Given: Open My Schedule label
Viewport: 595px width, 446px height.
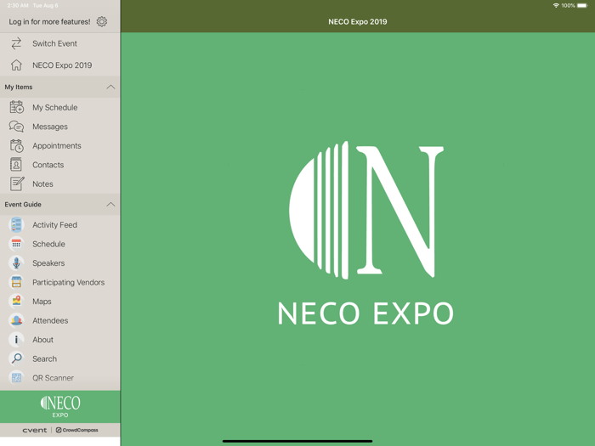Looking at the screenshot, I should tap(55, 107).
